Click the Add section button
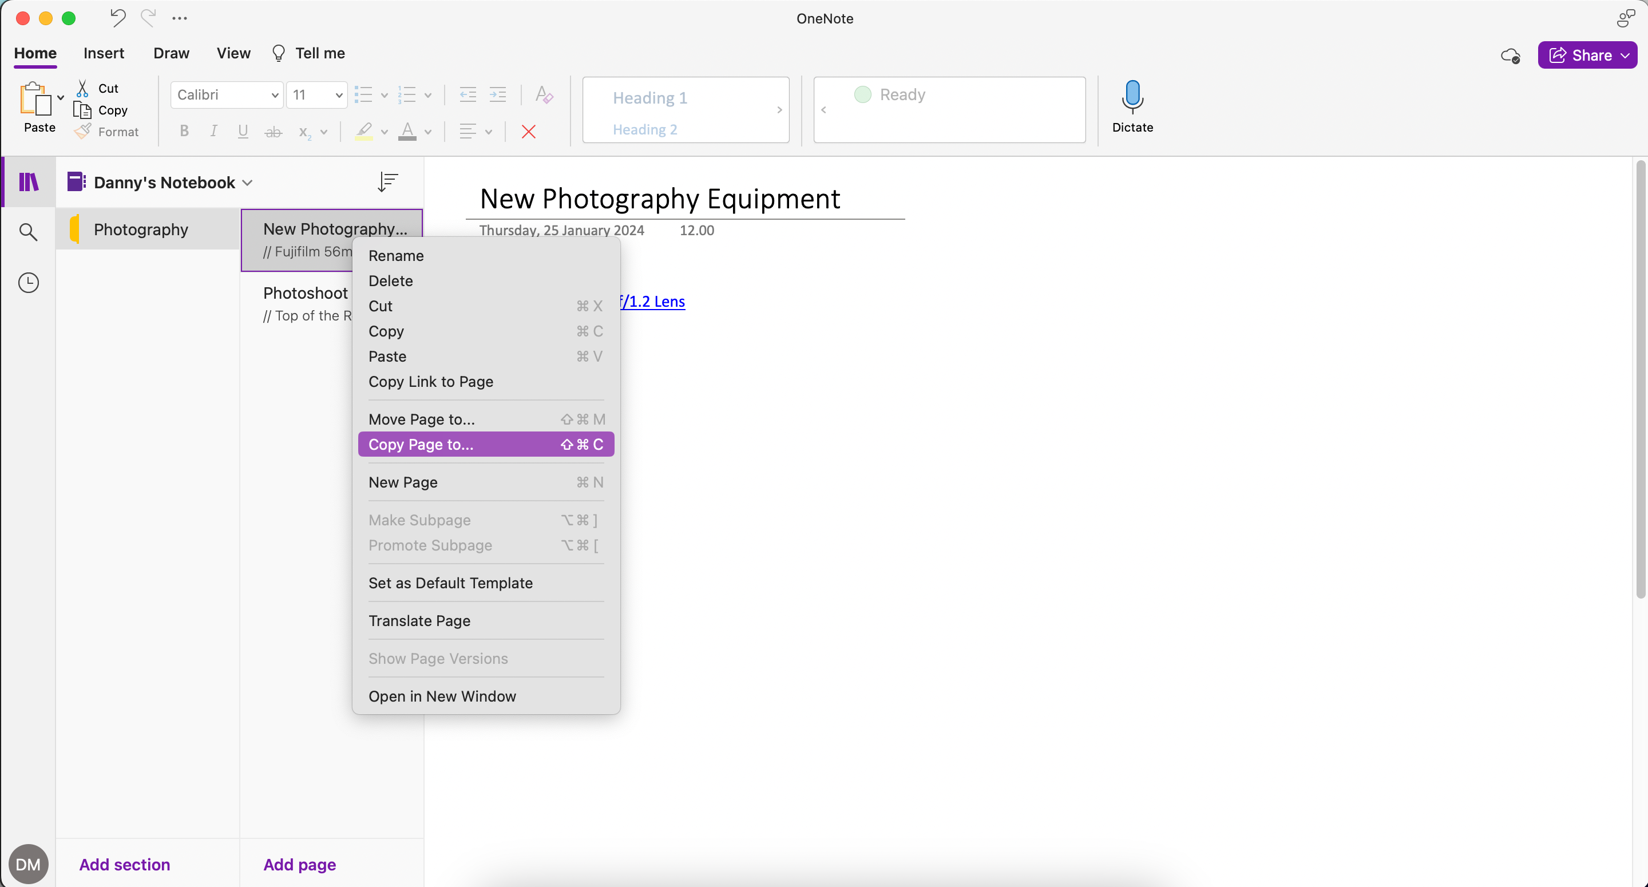Screen dimensions: 1648x887 point(124,864)
